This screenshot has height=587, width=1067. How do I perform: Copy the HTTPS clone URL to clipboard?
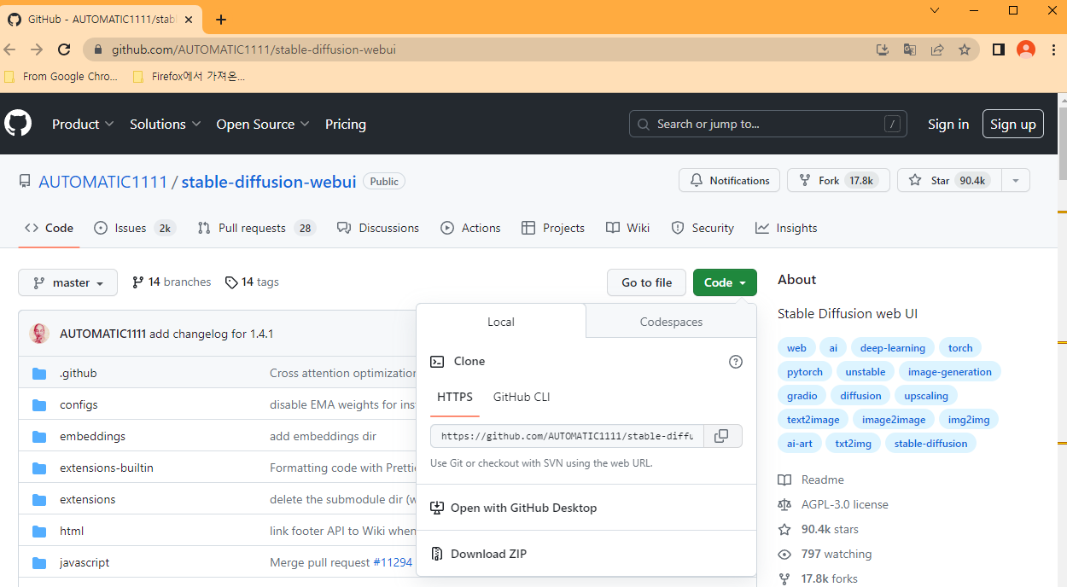tap(721, 436)
